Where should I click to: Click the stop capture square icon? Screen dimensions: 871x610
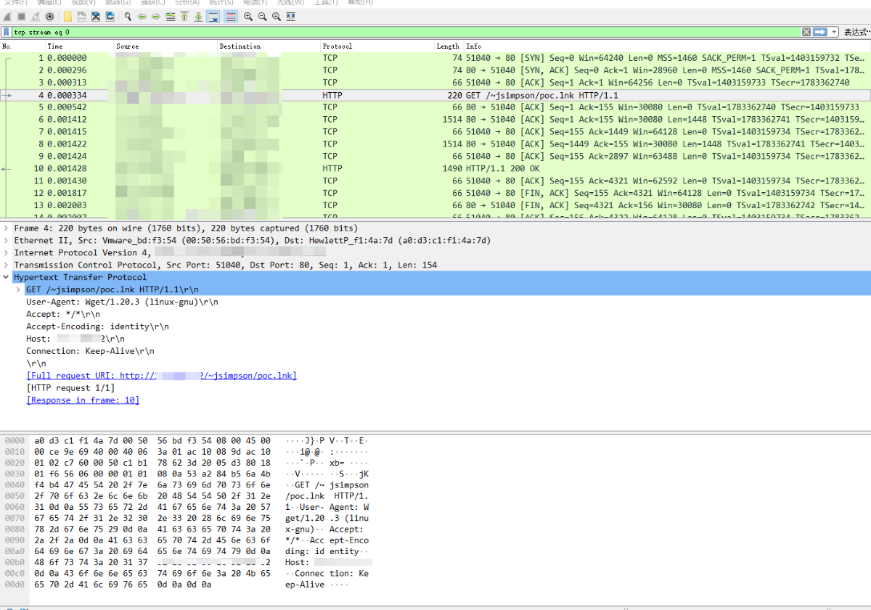pos(22,16)
